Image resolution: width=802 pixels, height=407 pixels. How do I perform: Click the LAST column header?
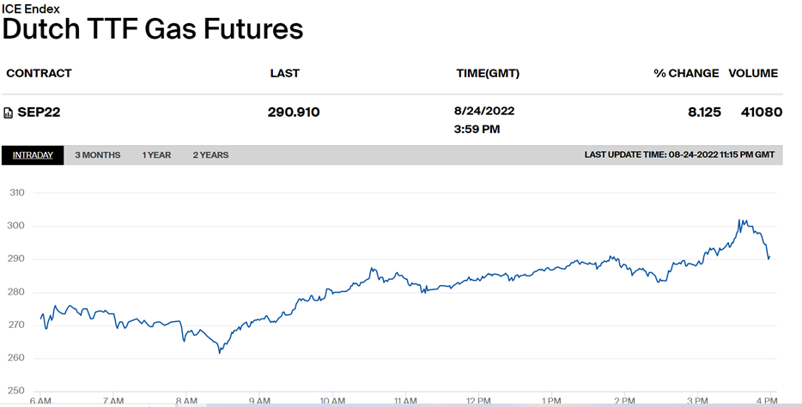coord(284,73)
